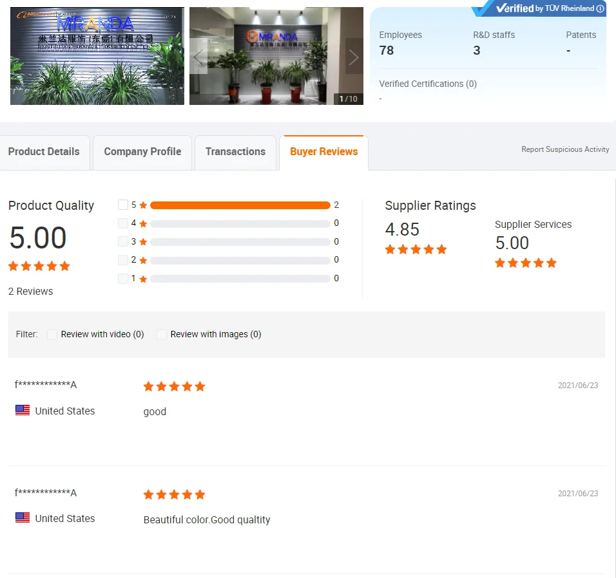Viewport: 616px width, 578px height.
Task: Click the blue Verified checkmark badge
Action: click(x=482, y=8)
